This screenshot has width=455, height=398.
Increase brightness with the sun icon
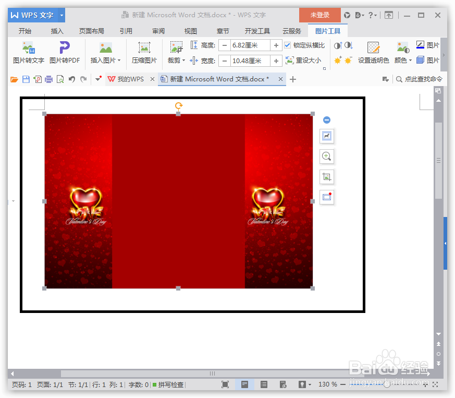click(x=338, y=60)
